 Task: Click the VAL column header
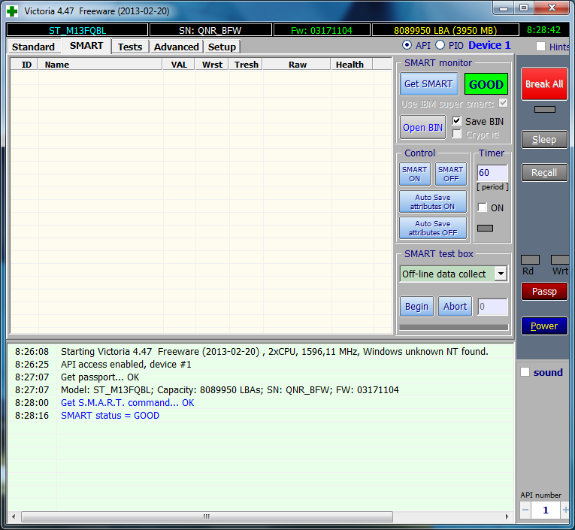tap(179, 64)
